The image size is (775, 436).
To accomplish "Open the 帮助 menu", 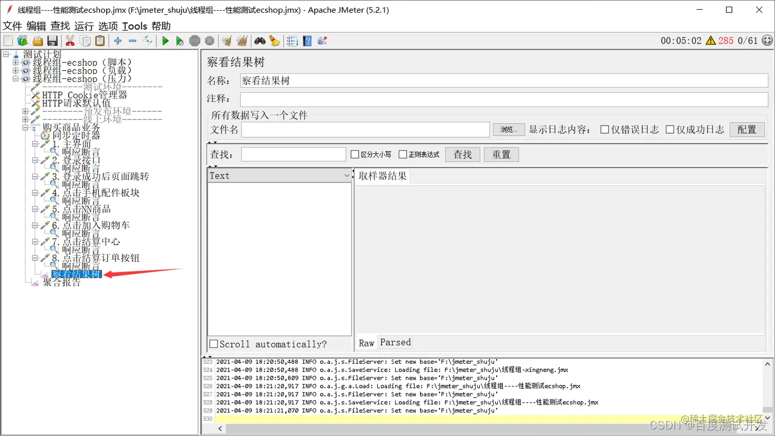I will point(161,26).
